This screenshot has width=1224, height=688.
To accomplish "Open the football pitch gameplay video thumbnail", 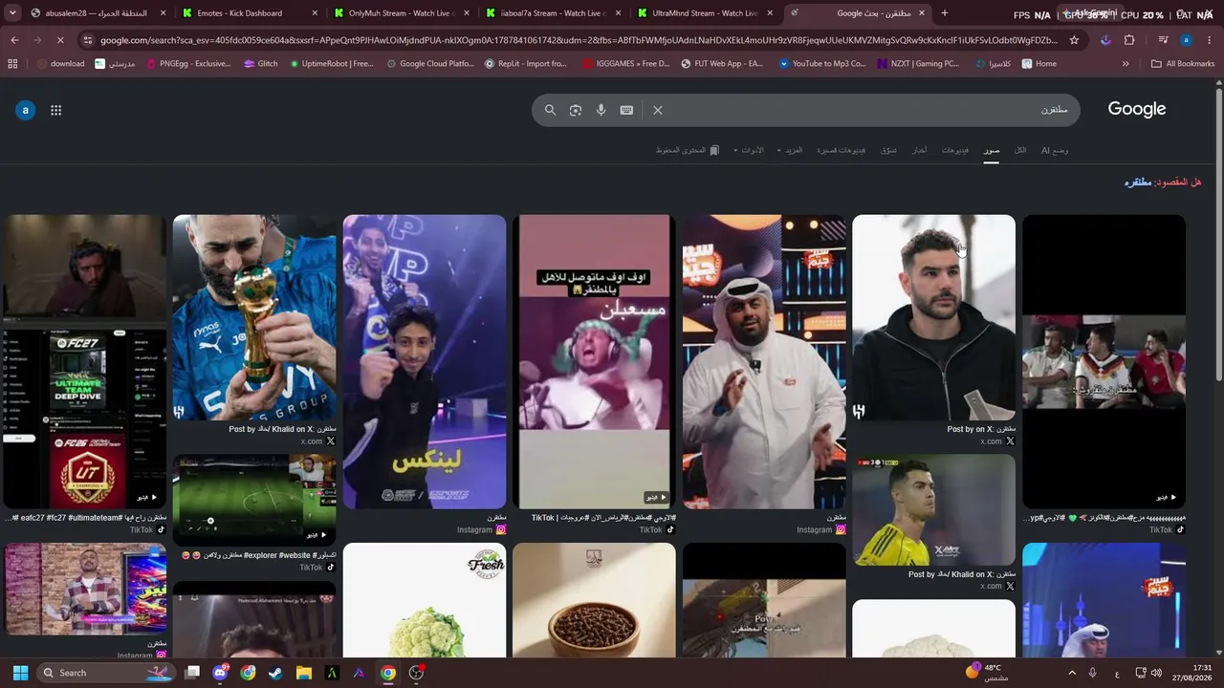I will point(254,498).
